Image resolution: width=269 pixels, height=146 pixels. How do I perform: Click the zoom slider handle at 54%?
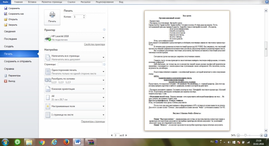pyautogui.click(x=245, y=135)
